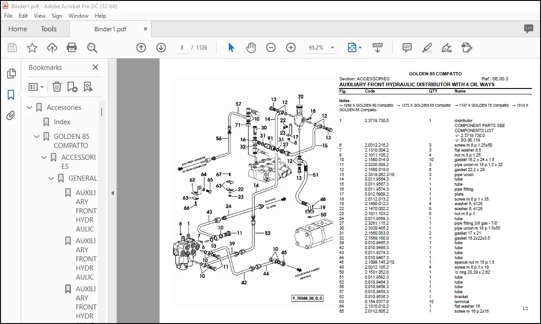
Task: Click the Section: ACCESSORIES text
Action: pyautogui.click(x=364, y=79)
